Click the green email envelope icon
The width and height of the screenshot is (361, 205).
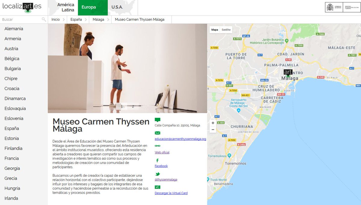(x=157, y=133)
